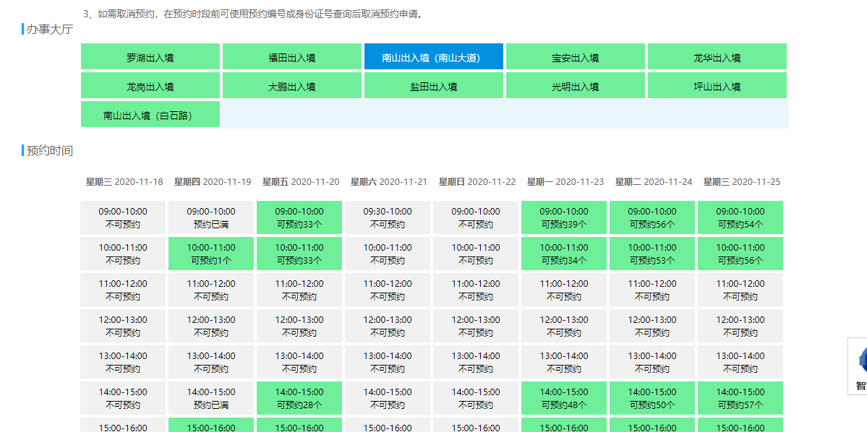
Task: Select 龙岗出入境 office
Action: coord(150,85)
